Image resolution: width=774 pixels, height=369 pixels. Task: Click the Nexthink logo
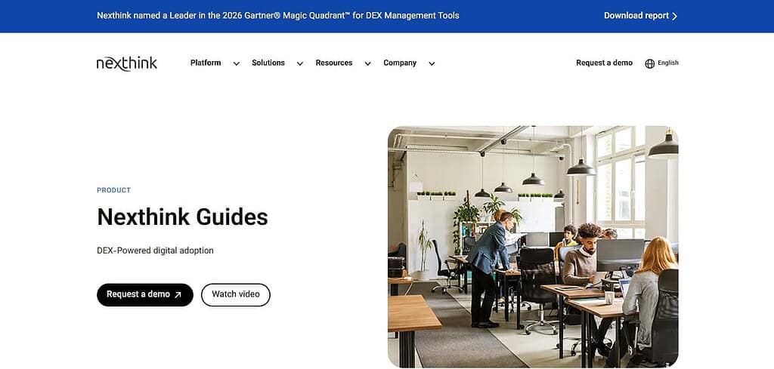pyautogui.click(x=127, y=63)
